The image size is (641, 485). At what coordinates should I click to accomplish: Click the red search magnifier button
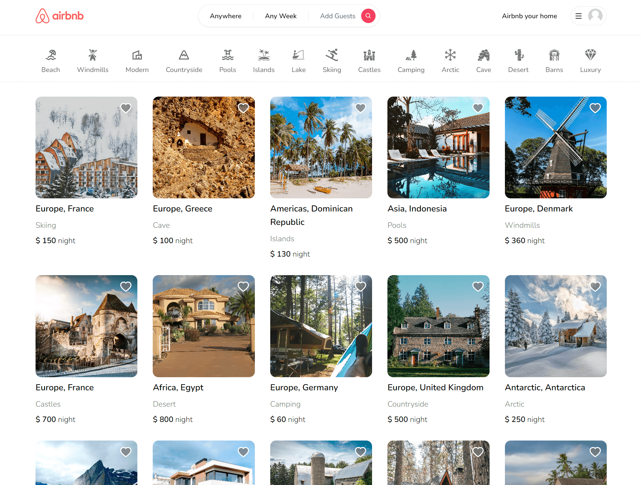[368, 16]
